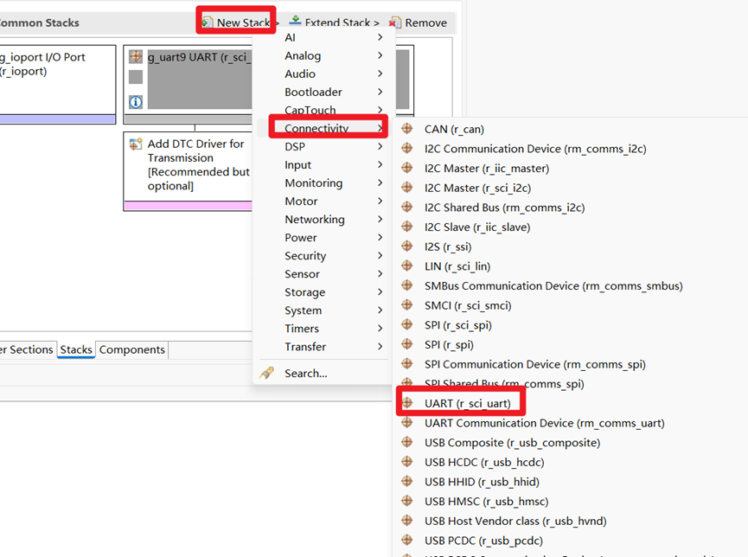Viewport: 748px width, 557px height.
Task: Select the UART (r_sci_uart) menu item
Action: point(468,403)
